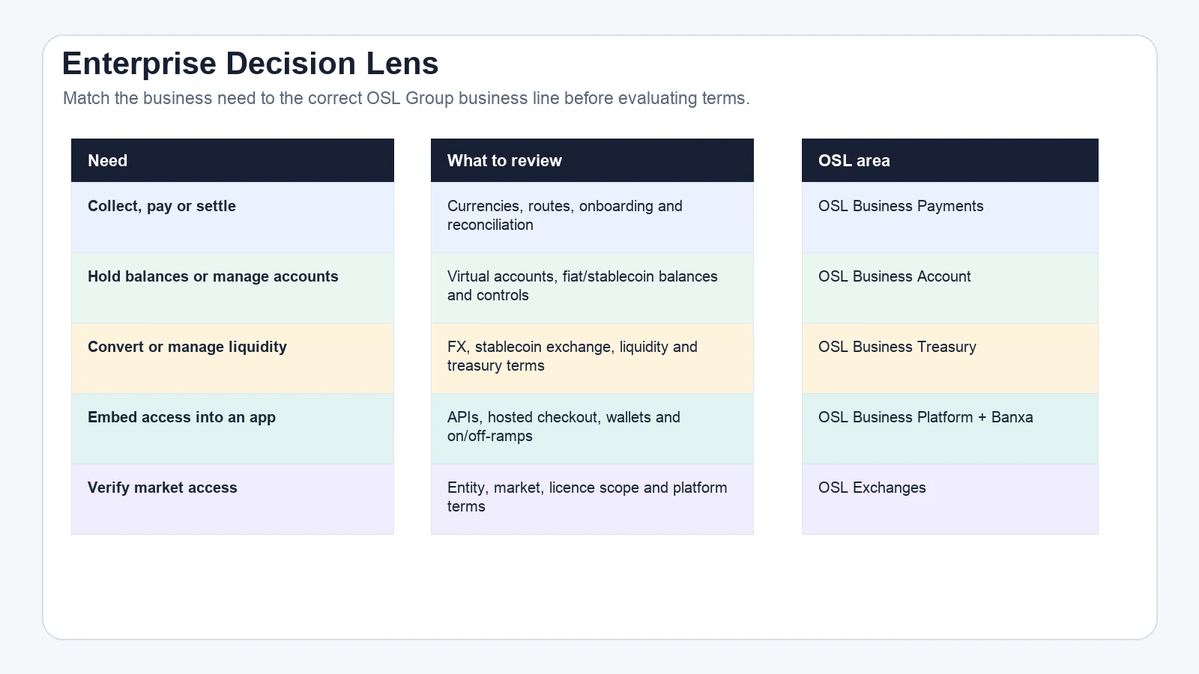Click the Collect, pay or settle cell
The image size is (1199, 674).
click(232, 217)
